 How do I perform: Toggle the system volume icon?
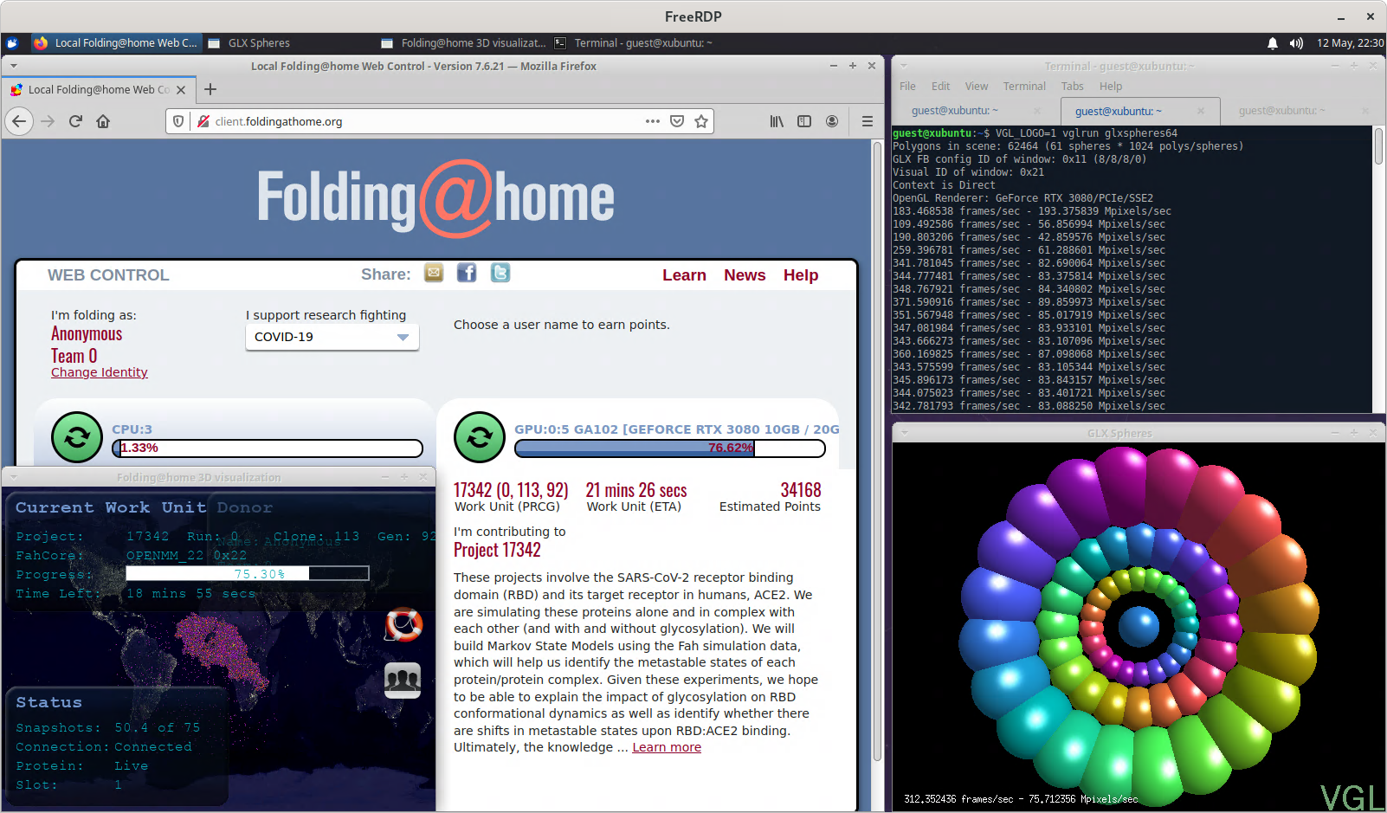point(1296,43)
